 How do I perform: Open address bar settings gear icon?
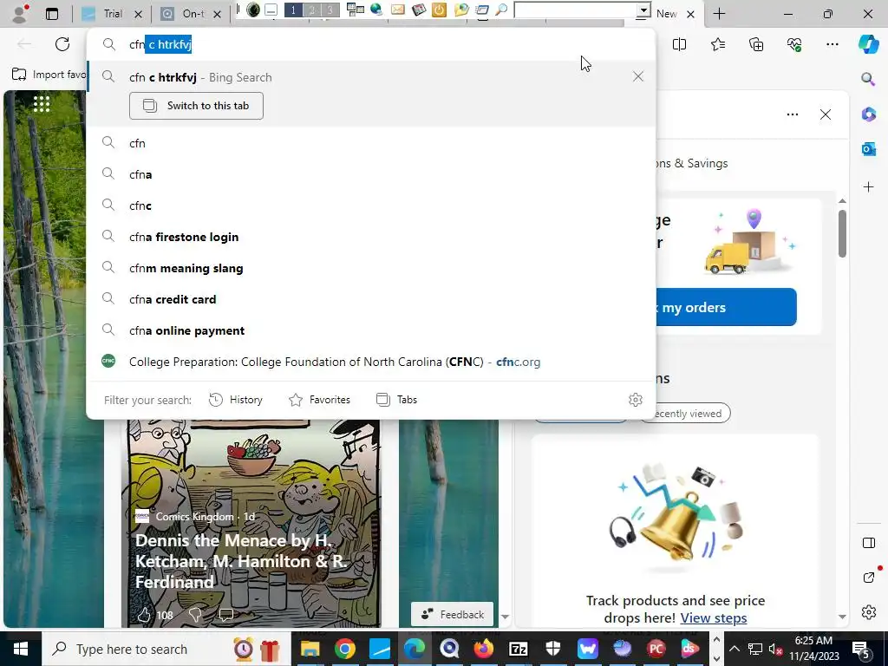636,400
